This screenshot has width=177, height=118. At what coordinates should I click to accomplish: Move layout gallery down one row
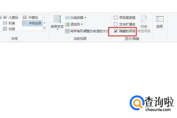tap(44, 23)
